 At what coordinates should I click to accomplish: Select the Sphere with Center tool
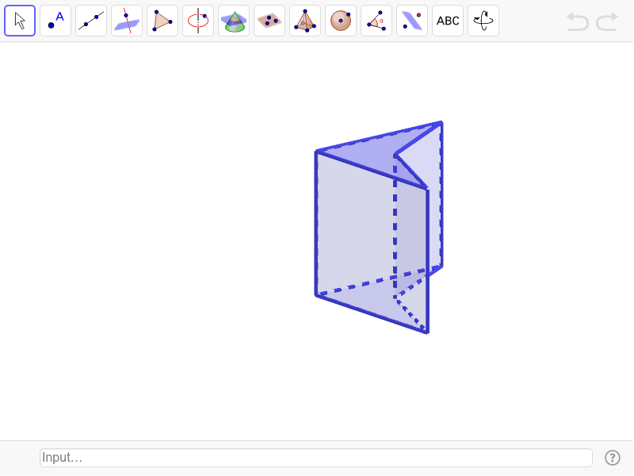coord(341,20)
